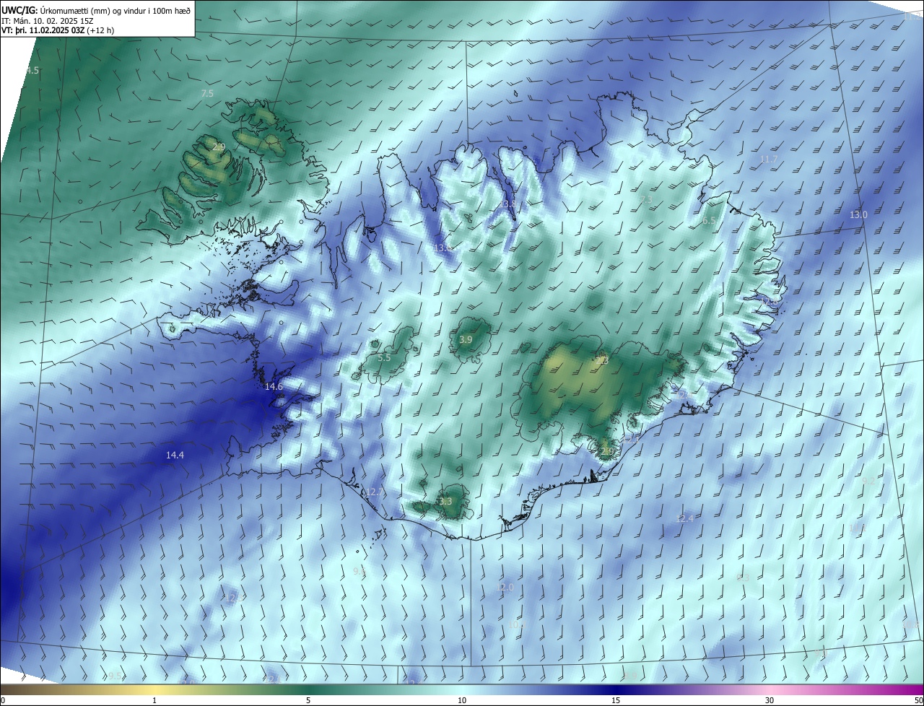Click the yellow segment of the colour scale
Image resolution: width=924 pixels, height=706 pixels.
[x=154, y=690]
